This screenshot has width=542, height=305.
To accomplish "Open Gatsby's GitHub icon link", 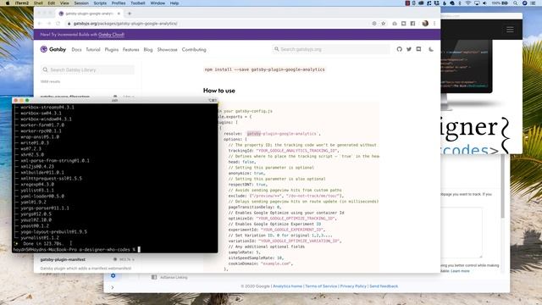I will coord(399,49).
